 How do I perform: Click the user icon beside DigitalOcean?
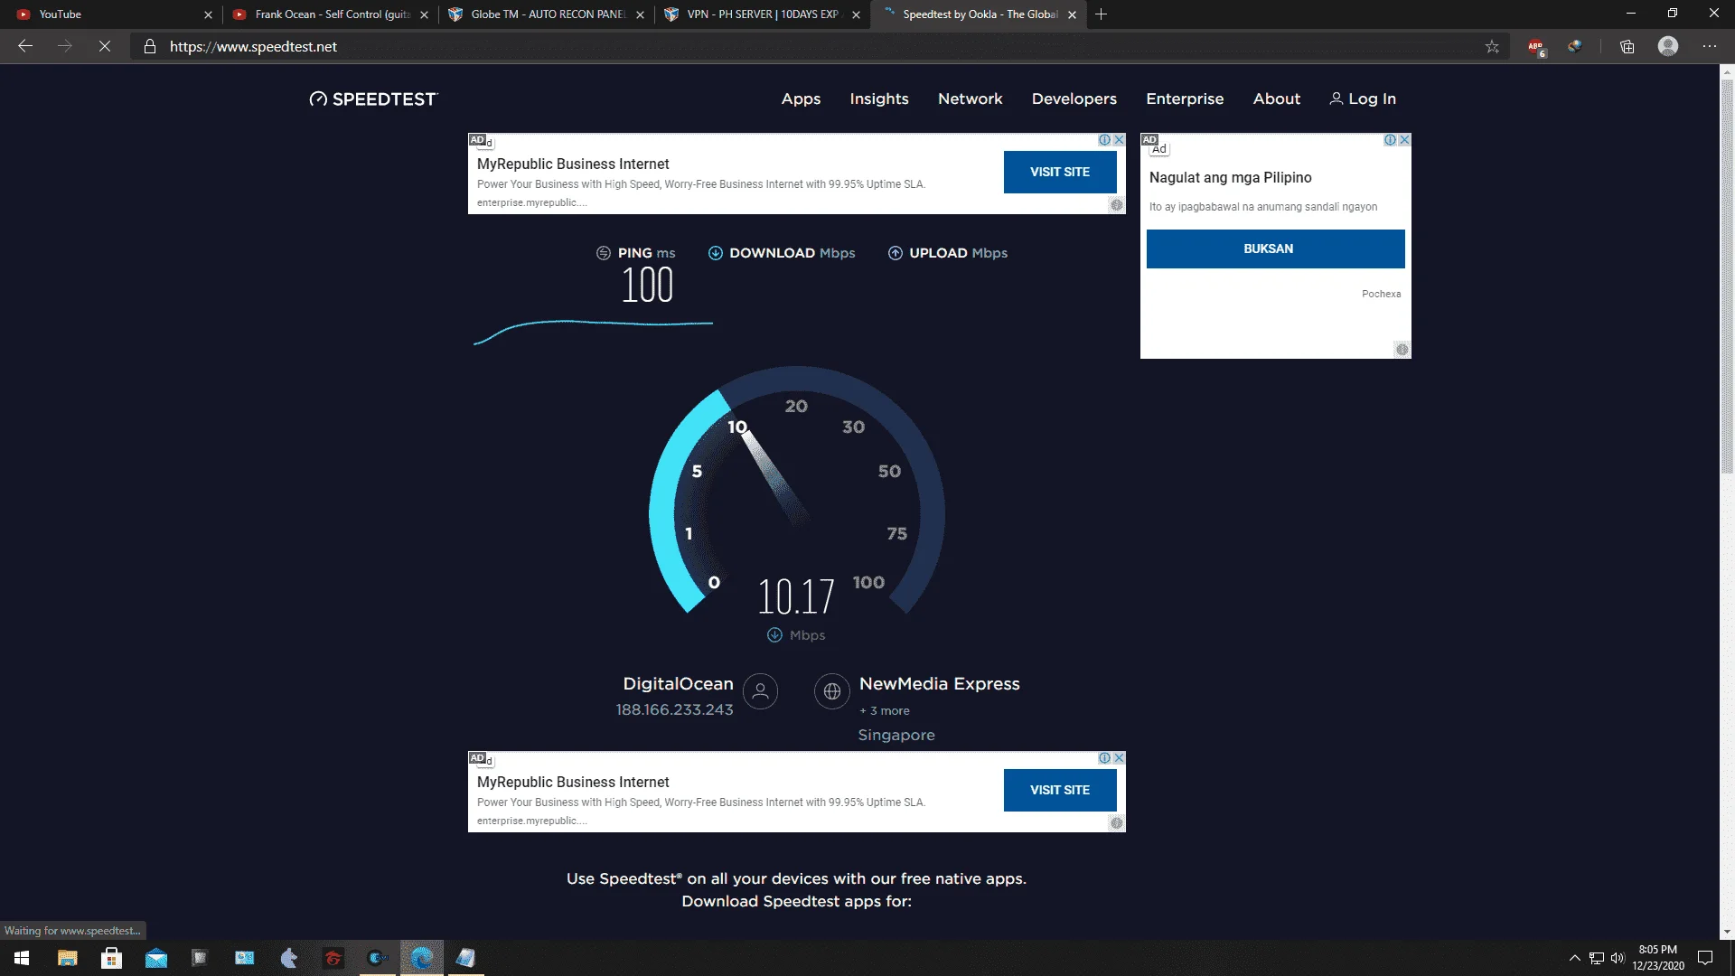(x=760, y=691)
